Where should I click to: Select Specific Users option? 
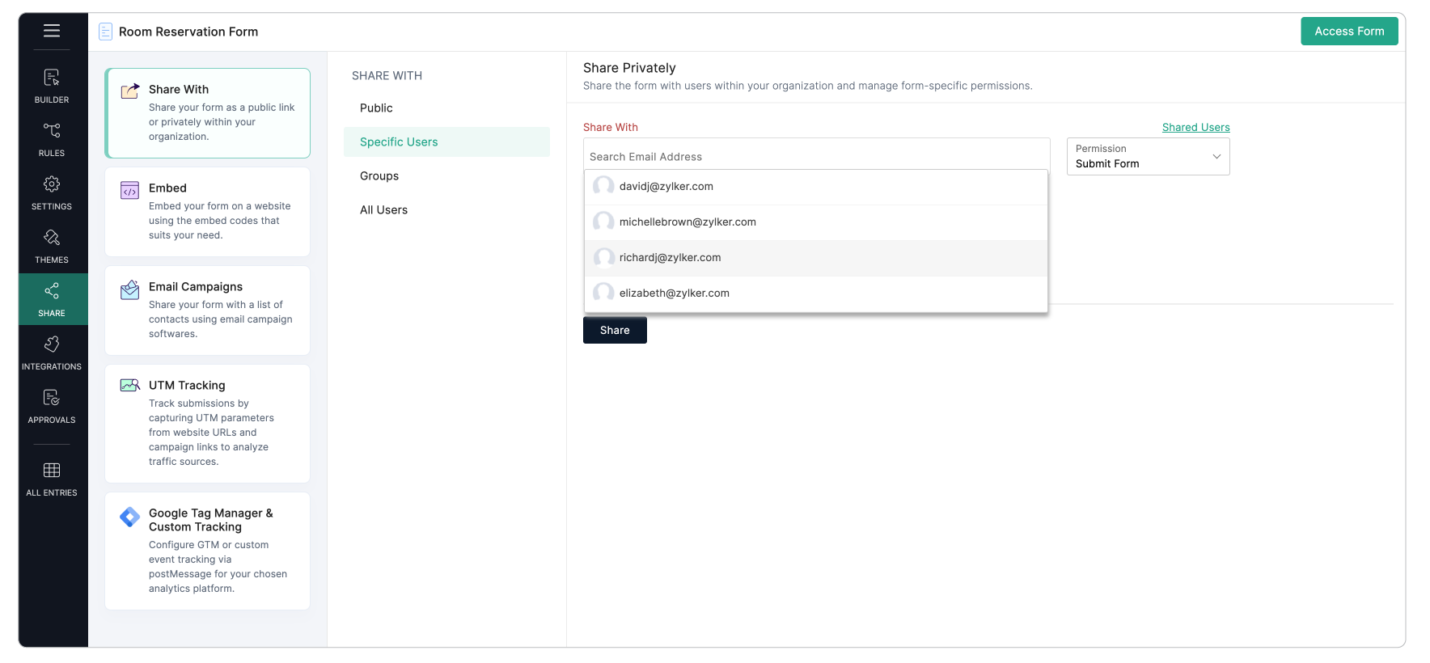pyautogui.click(x=446, y=142)
